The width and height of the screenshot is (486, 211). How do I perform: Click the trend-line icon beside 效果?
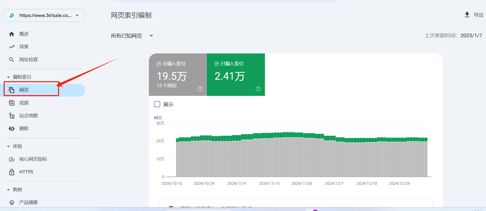pyautogui.click(x=12, y=47)
